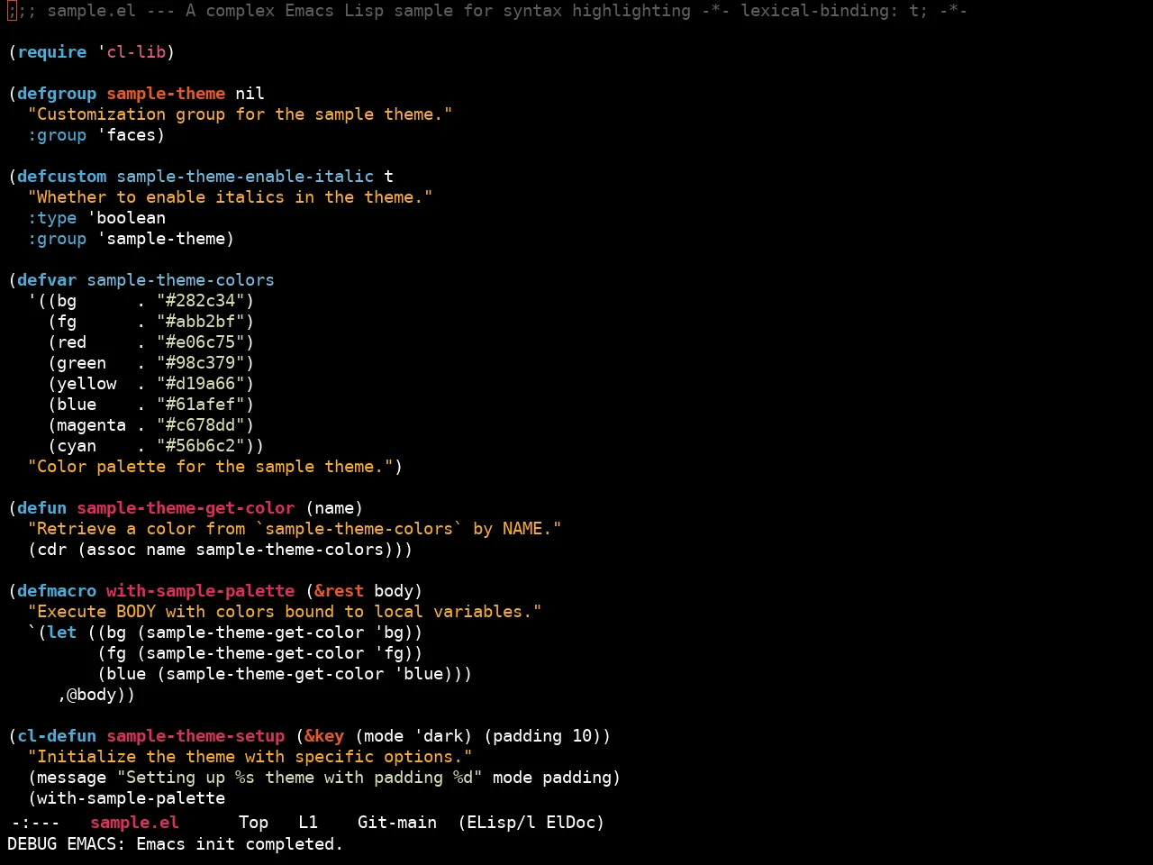This screenshot has width=1153, height=865.
Task: Click the -:--- buffer status indicator
Action: tap(36, 823)
